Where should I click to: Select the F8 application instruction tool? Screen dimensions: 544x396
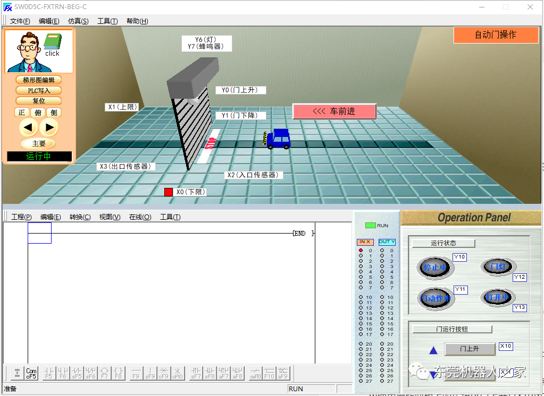point(119,373)
